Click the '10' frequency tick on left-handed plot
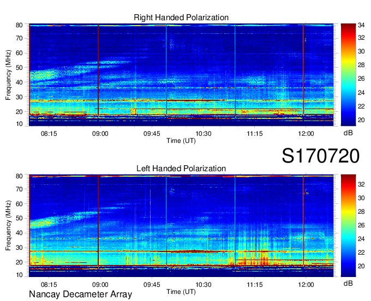Screen dimensions: 371x301 coord(19,275)
